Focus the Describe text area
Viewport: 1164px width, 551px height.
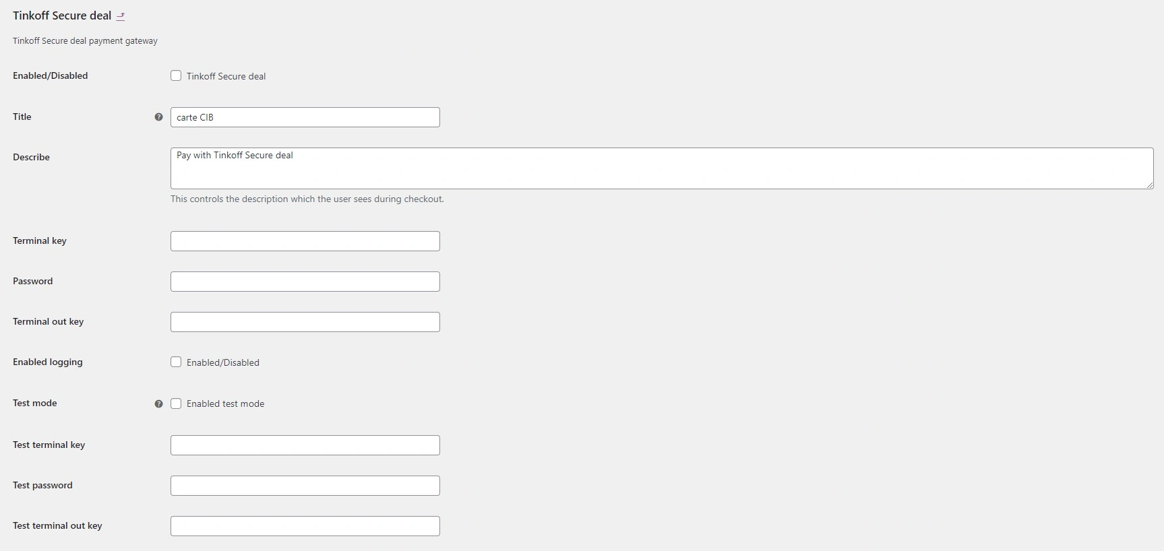tap(662, 168)
